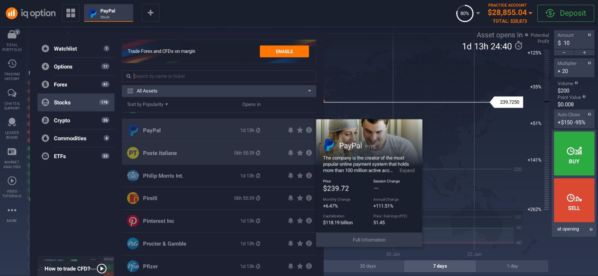The width and height of the screenshot is (598, 276).
Task: Open Trading History in the sidebar
Action: [x=12, y=69]
